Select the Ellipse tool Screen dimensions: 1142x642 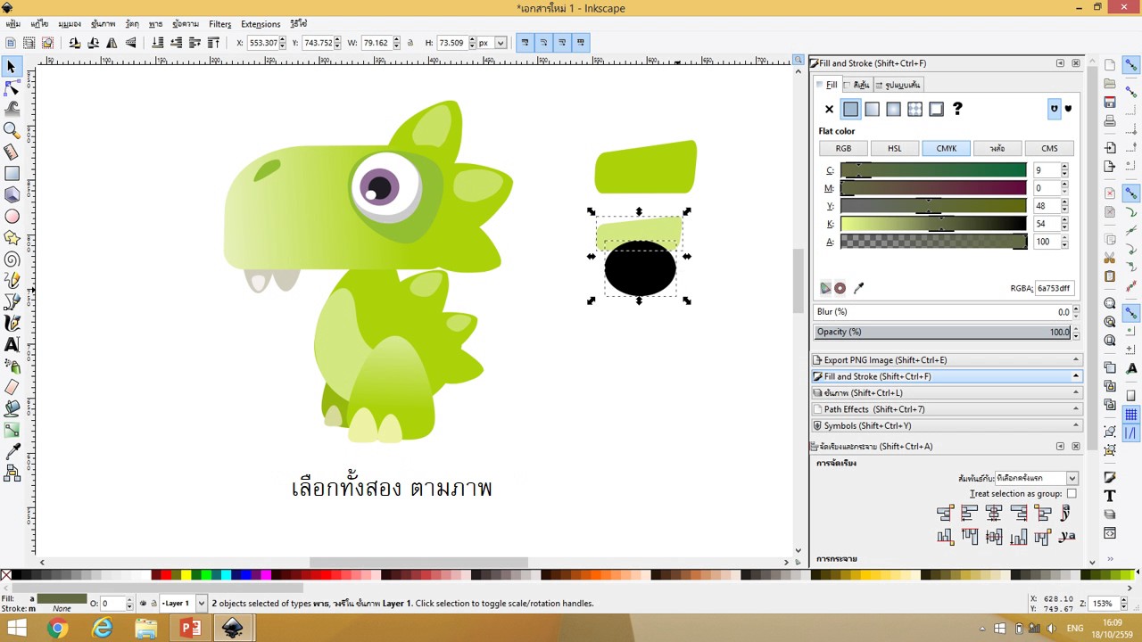[x=12, y=217]
